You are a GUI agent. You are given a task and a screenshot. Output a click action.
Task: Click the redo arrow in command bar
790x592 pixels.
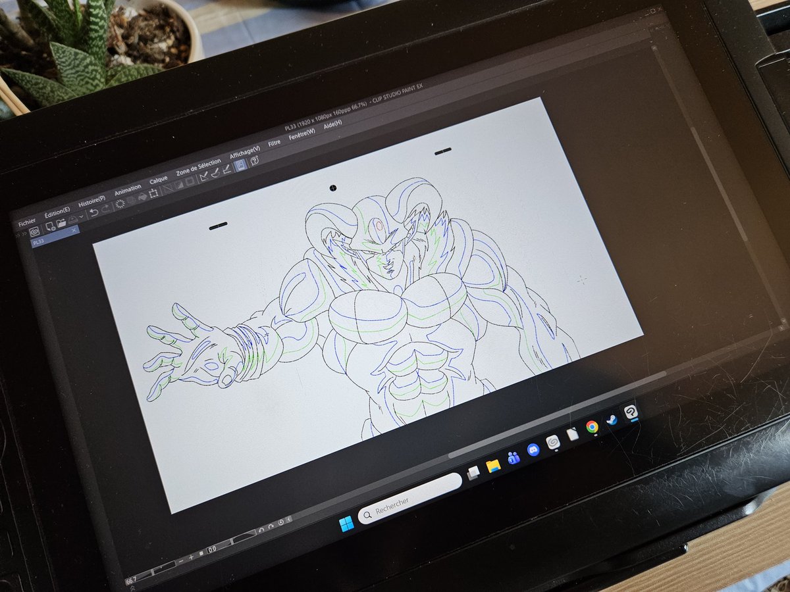tap(107, 209)
